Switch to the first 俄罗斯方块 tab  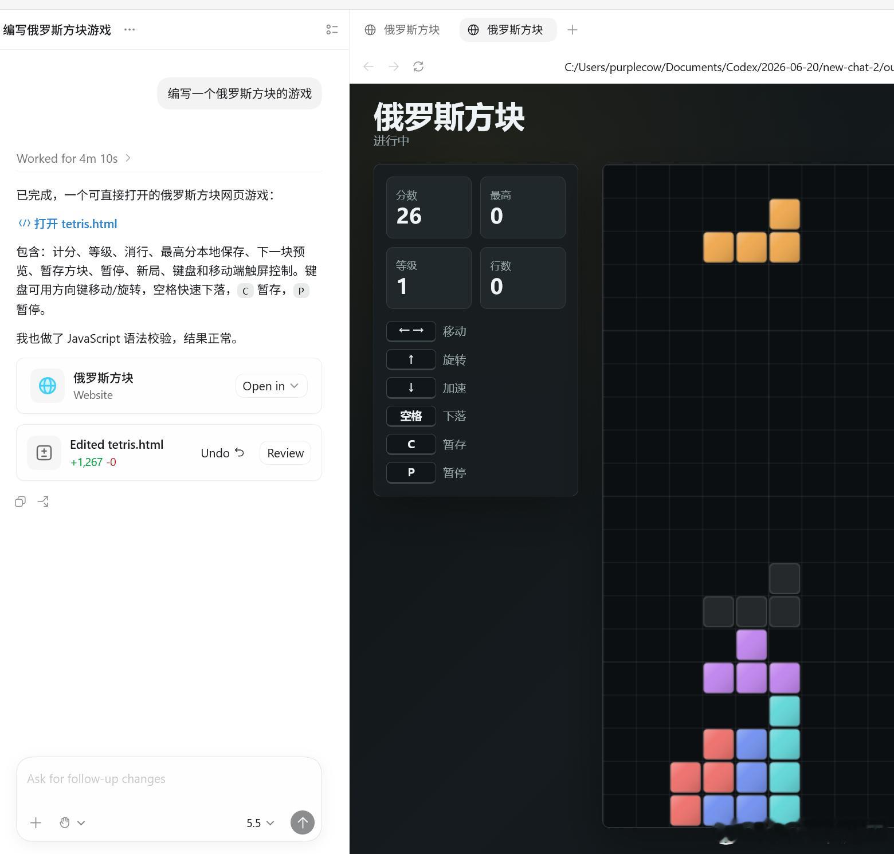403,30
